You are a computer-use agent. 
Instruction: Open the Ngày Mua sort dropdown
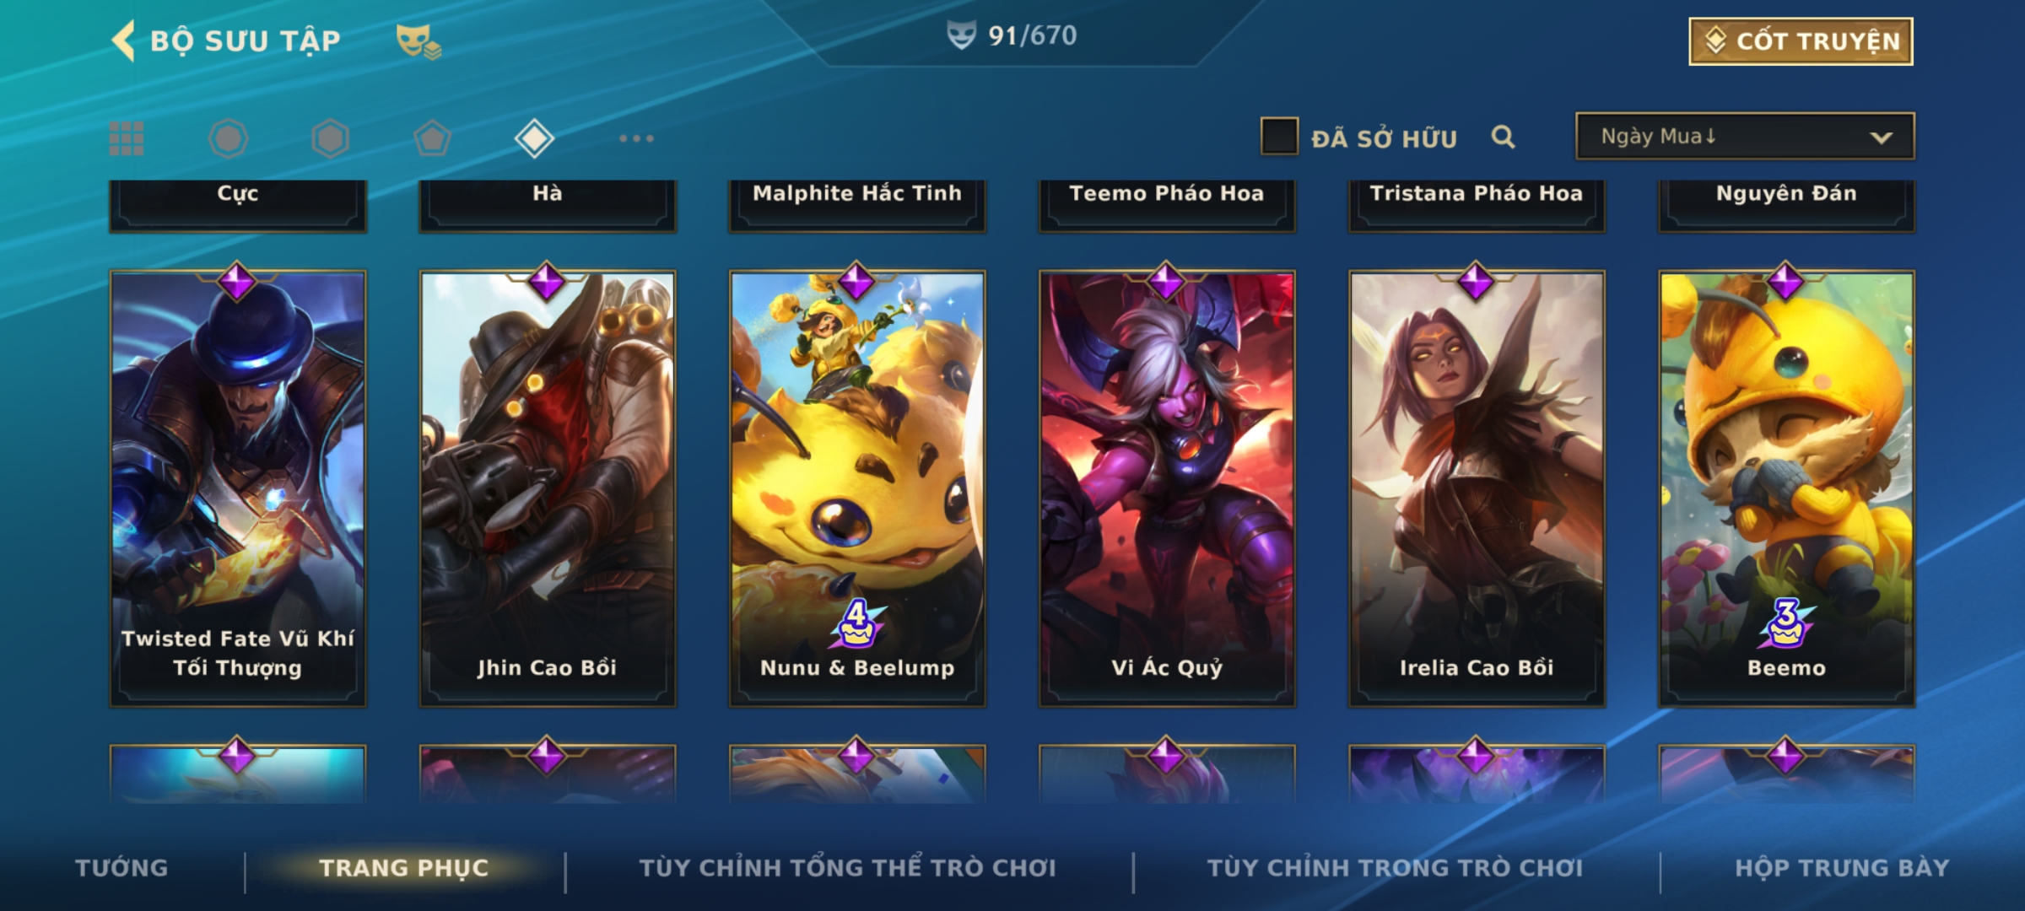tap(1745, 137)
